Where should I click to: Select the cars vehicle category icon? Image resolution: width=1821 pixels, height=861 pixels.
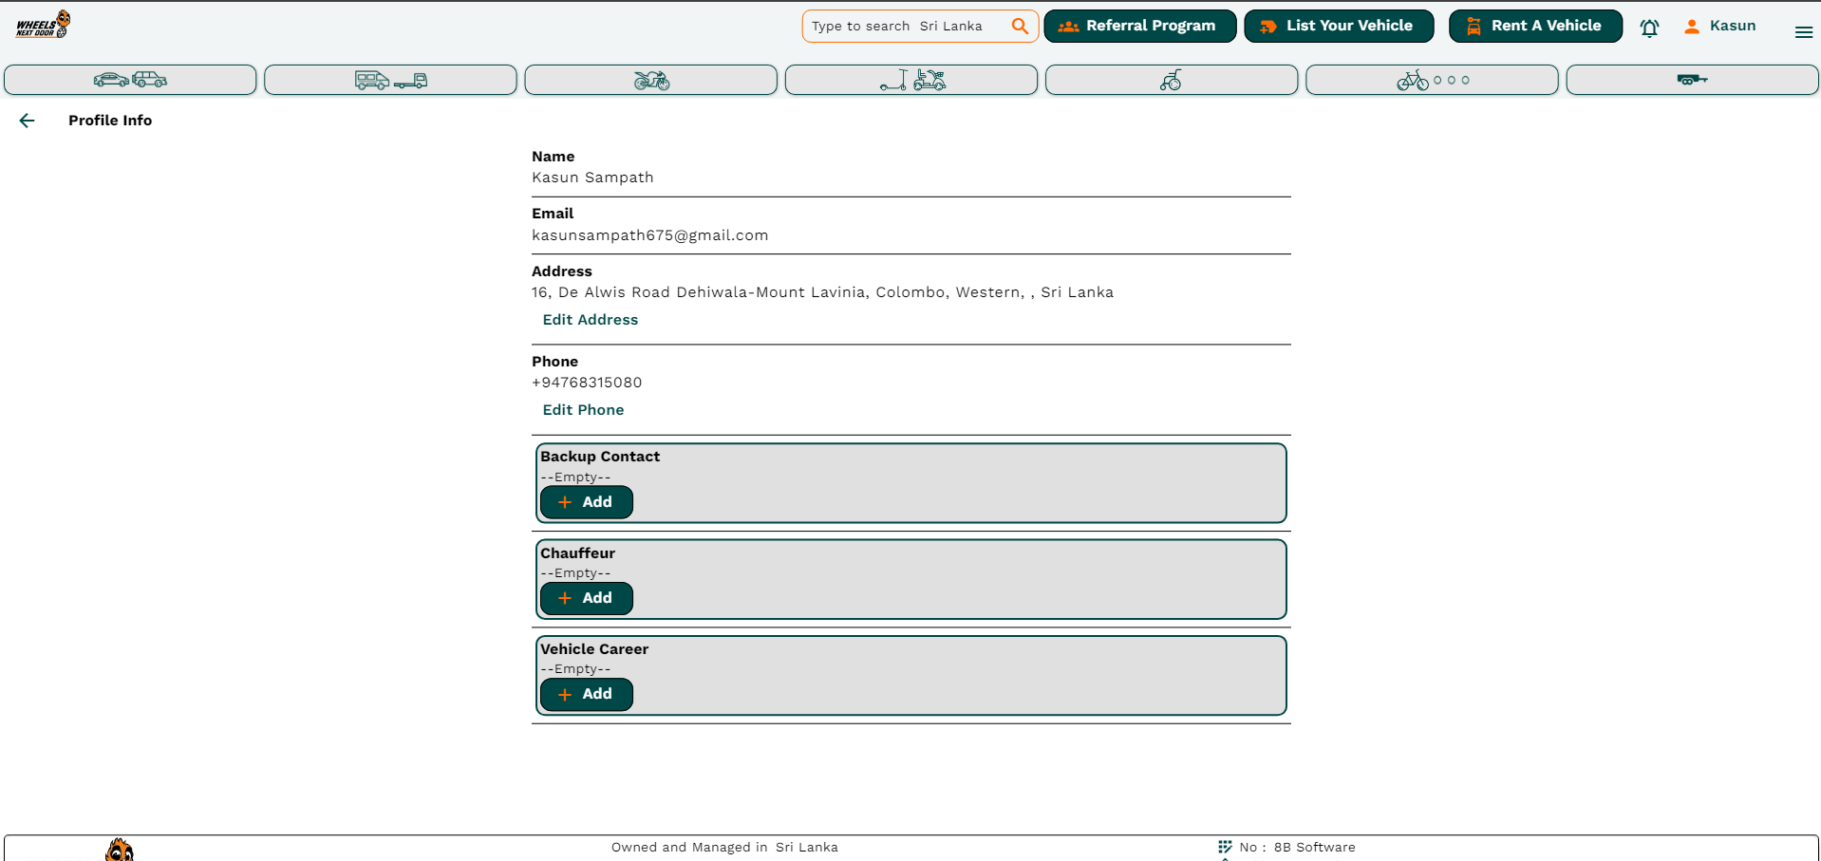click(130, 80)
